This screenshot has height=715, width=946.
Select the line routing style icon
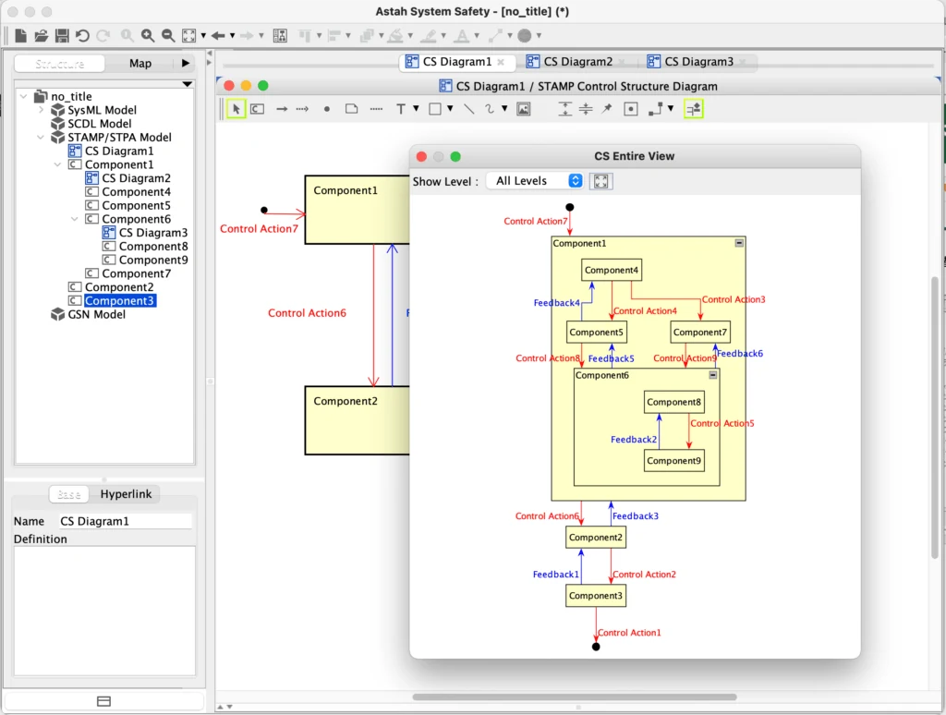click(x=655, y=109)
